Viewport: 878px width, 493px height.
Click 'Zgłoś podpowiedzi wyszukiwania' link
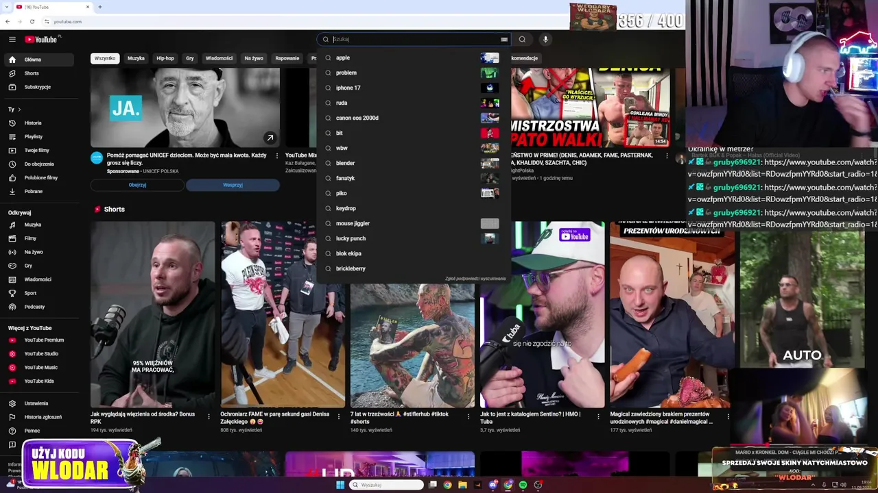point(475,279)
